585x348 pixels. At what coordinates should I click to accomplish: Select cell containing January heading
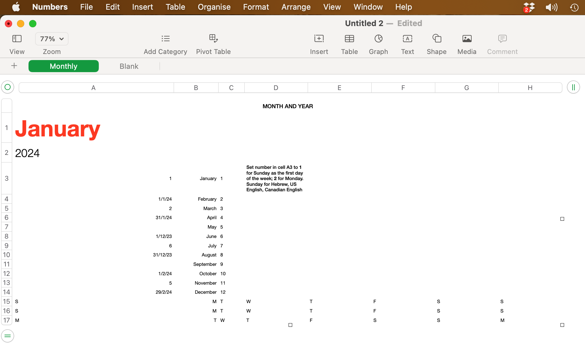(58, 129)
